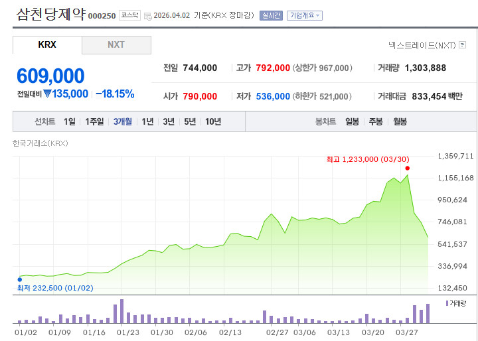Viewport: 478px width, 341px height.
Task: Click the red highest-price marker dot
Action: point(408,169)
